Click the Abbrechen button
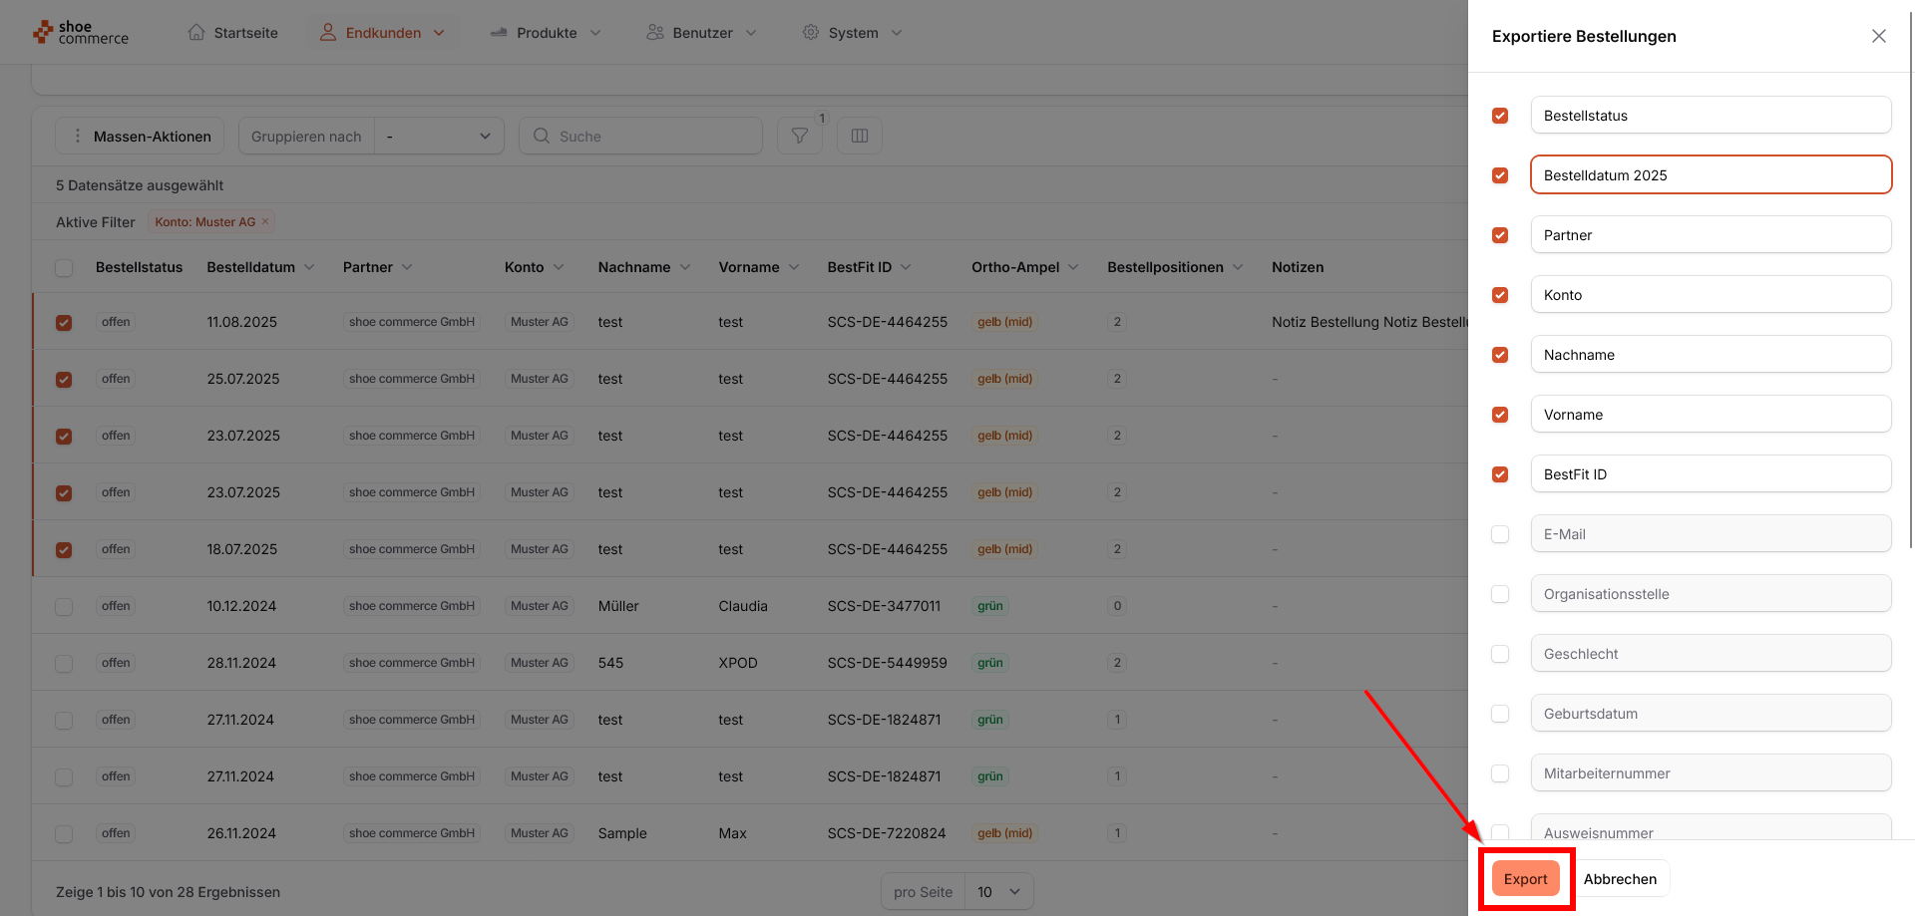1915x916 pixels. tap(1619, 878)
